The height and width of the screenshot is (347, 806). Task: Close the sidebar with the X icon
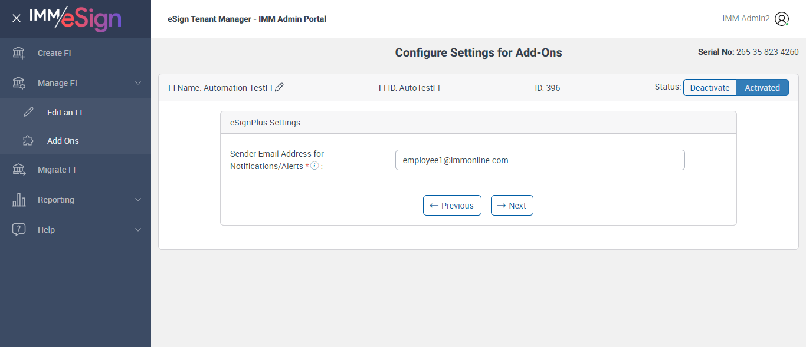coord(17,18)
